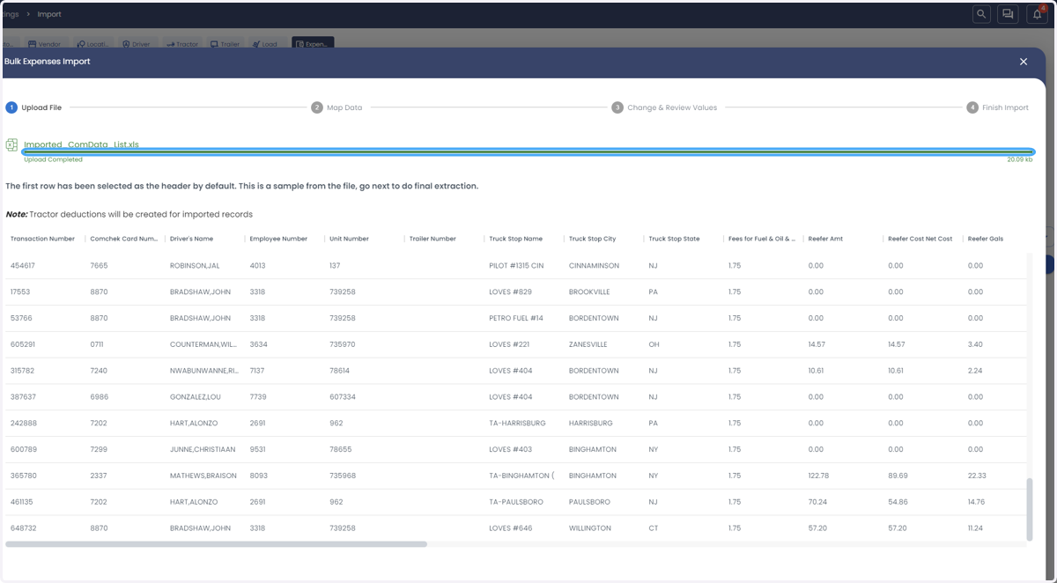
Task: Close the Bulk Expenses Import dialog
Action: [1024, 62]
